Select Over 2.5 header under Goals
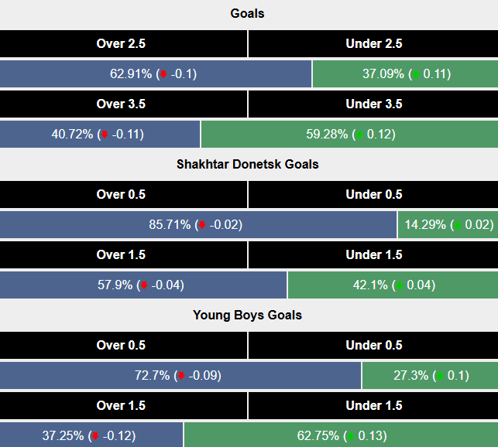 124,44
